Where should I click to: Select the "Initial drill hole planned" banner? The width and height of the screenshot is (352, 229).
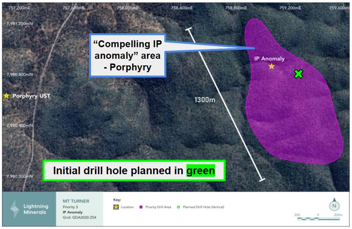click(134, 171)
